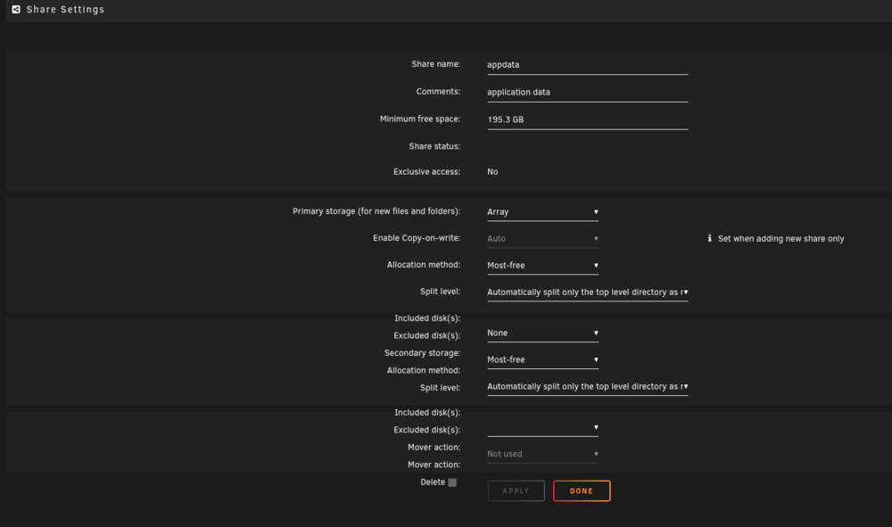This screenshot has width=892, height=527.
Task: Open the empty dropdown above Not used
Action: pos(542,427)
